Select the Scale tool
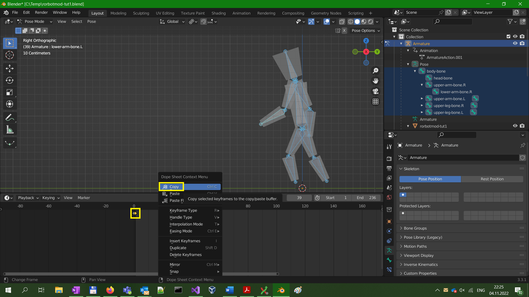 pyautogui.click(x=10, y=92)
